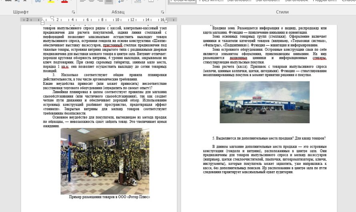This screenshot has height=212, width=356.
Task: Click the left indent square on ruler
Action: (42, 23)
